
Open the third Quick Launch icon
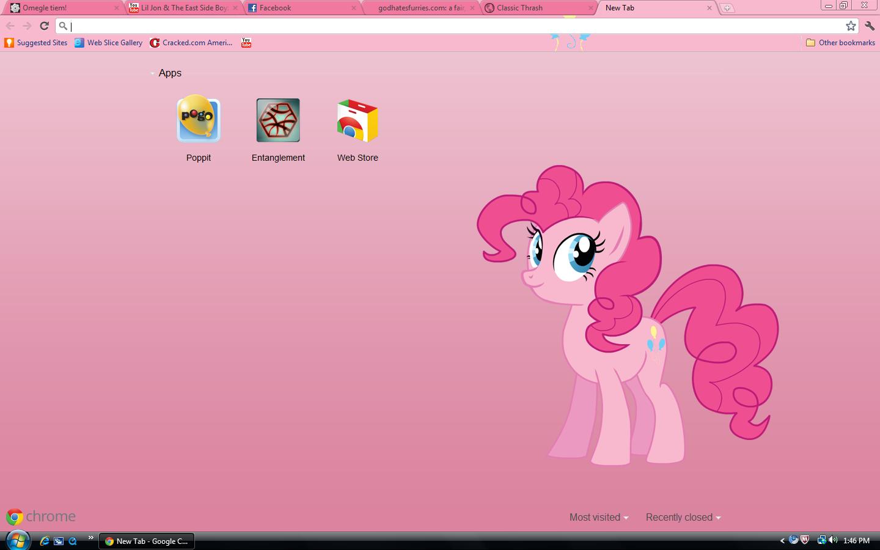(73, 541)
